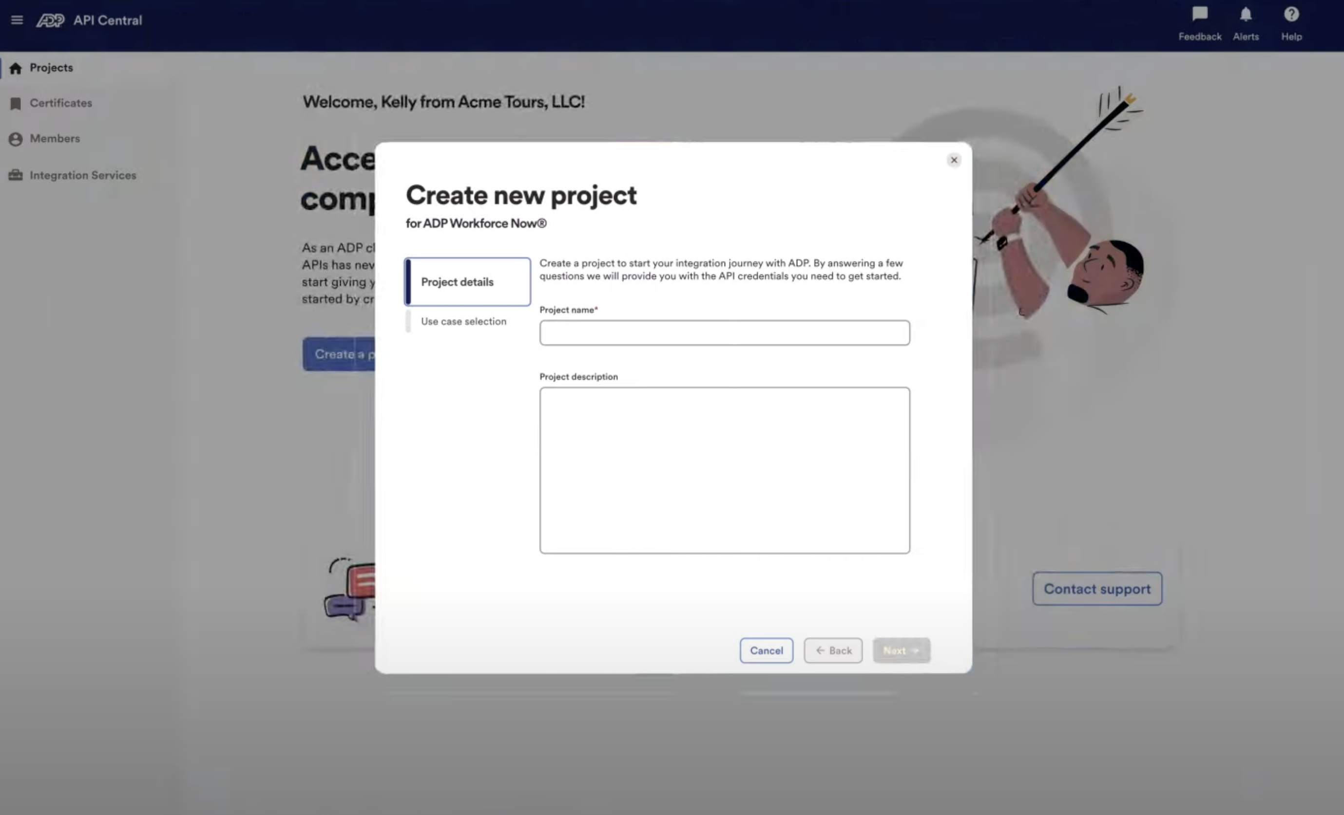Open the Help question mark icon
This screenshot has height=815, width=1344.
click(1291, 14)
